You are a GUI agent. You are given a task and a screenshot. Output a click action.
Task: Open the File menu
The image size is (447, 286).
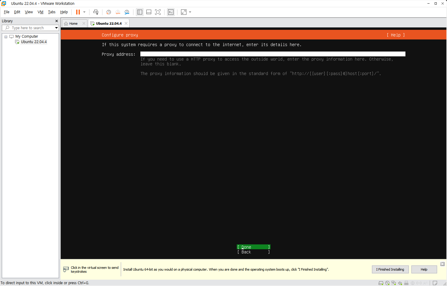7,12
